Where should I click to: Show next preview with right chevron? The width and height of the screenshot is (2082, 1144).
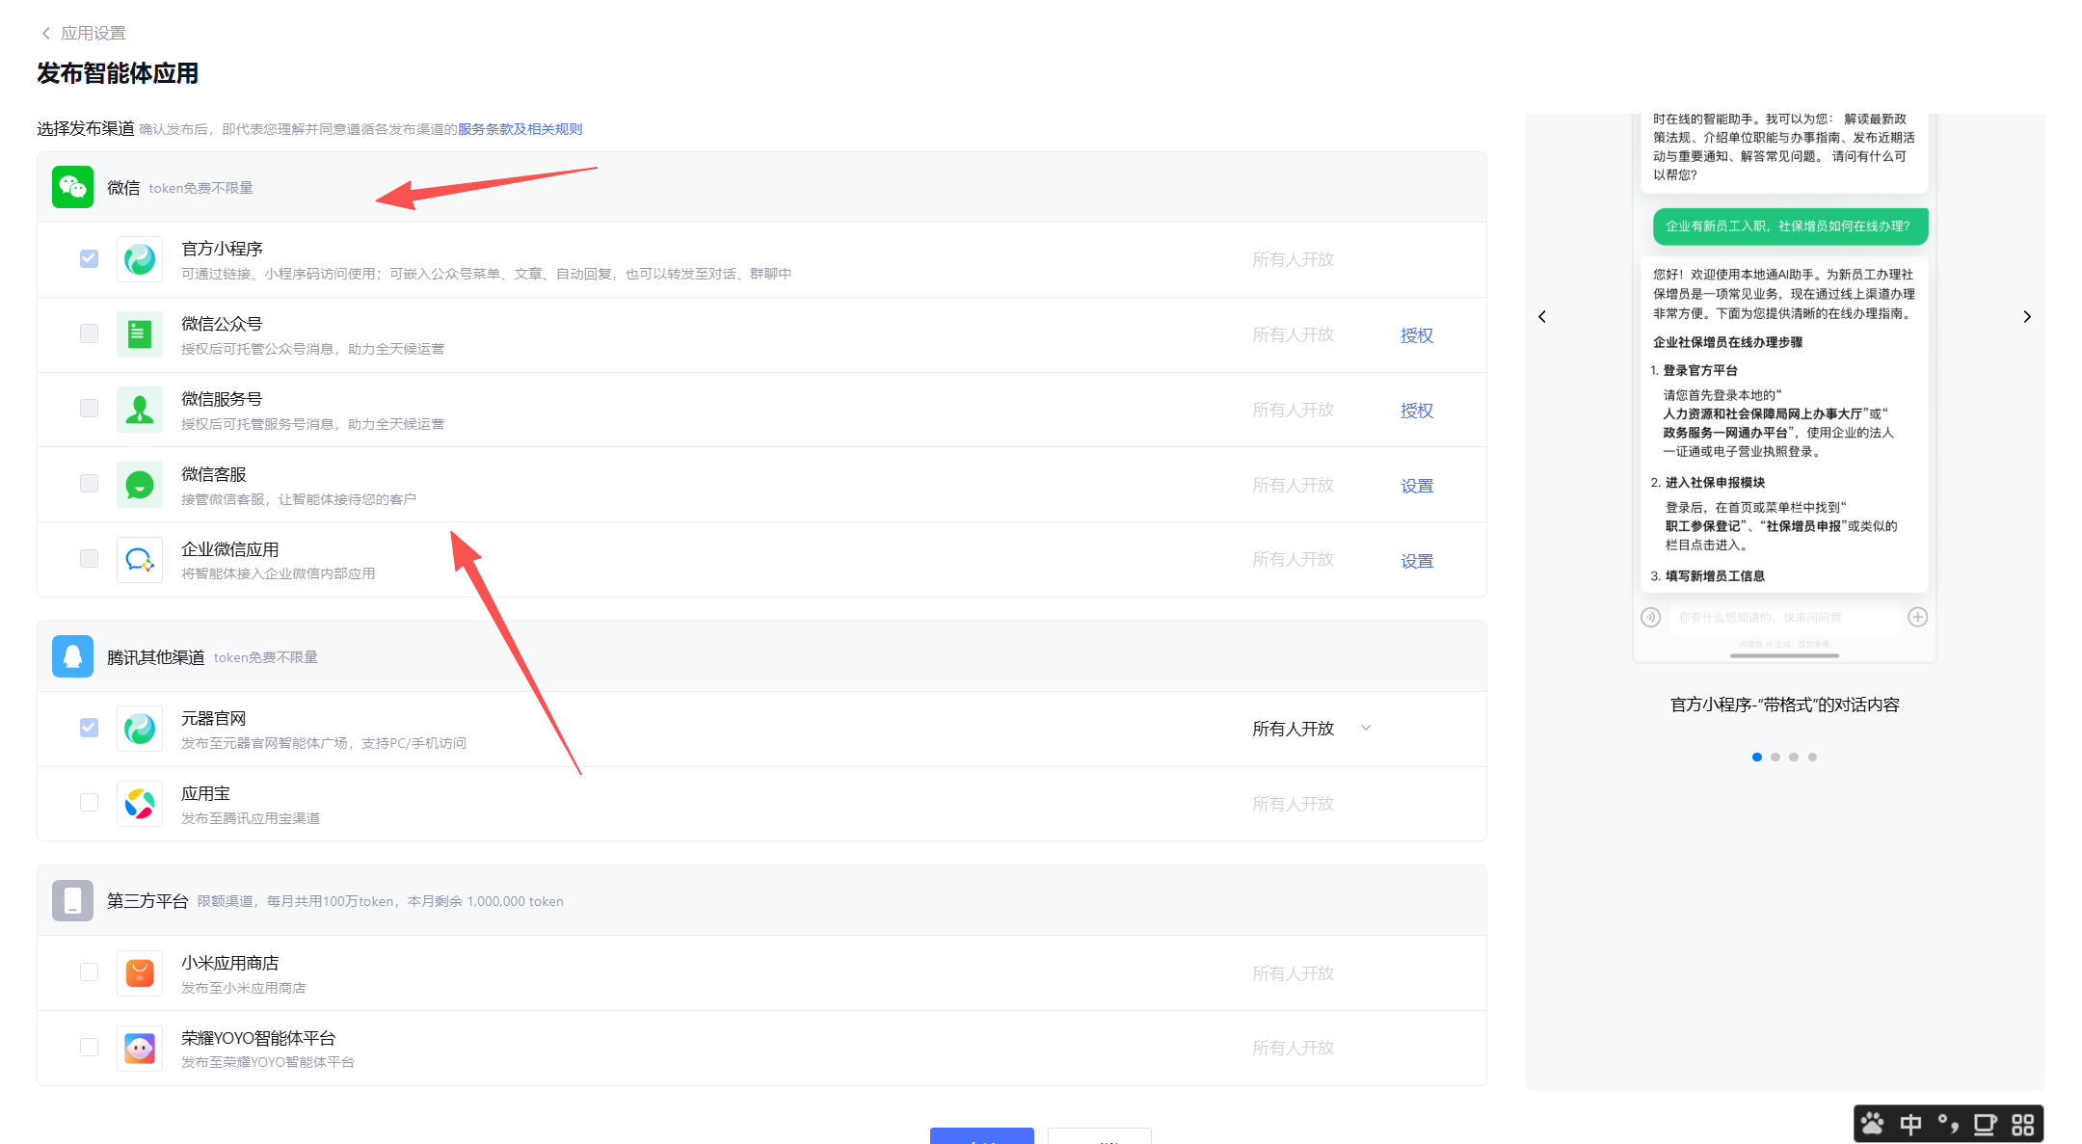point(2027,317)
